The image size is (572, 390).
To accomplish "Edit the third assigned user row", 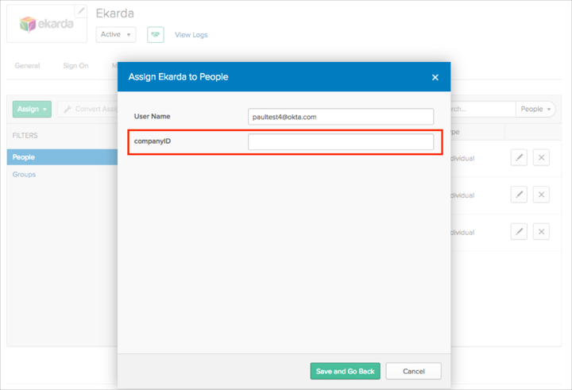I will (519, 232).
